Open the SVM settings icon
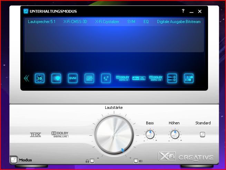The height and width of the screenshot is (170, 226). (73, 78)
